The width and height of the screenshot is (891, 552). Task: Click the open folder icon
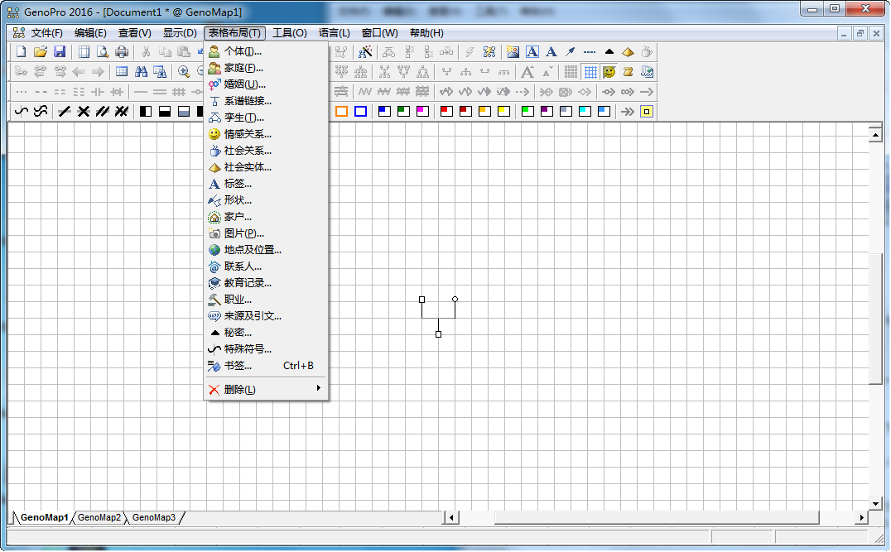tap(41, 51)
